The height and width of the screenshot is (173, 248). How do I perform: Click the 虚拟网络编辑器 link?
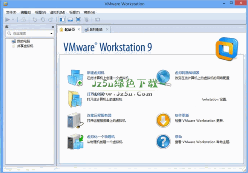pos(187,73)
